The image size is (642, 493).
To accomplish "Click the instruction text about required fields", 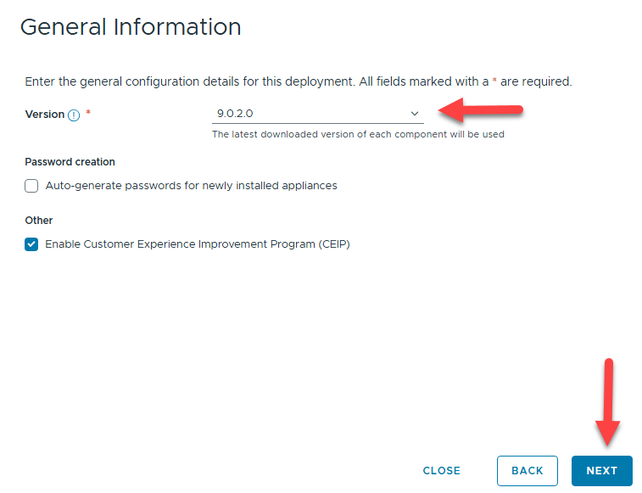I will [x=254, y=82].
